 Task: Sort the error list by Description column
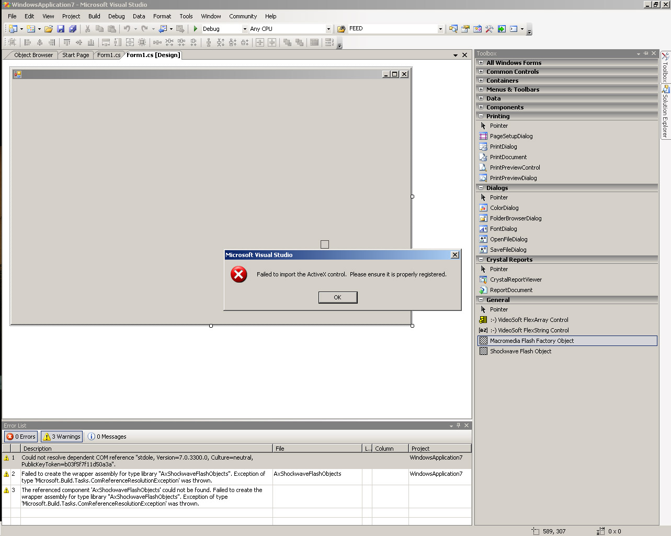pos(146,449)
